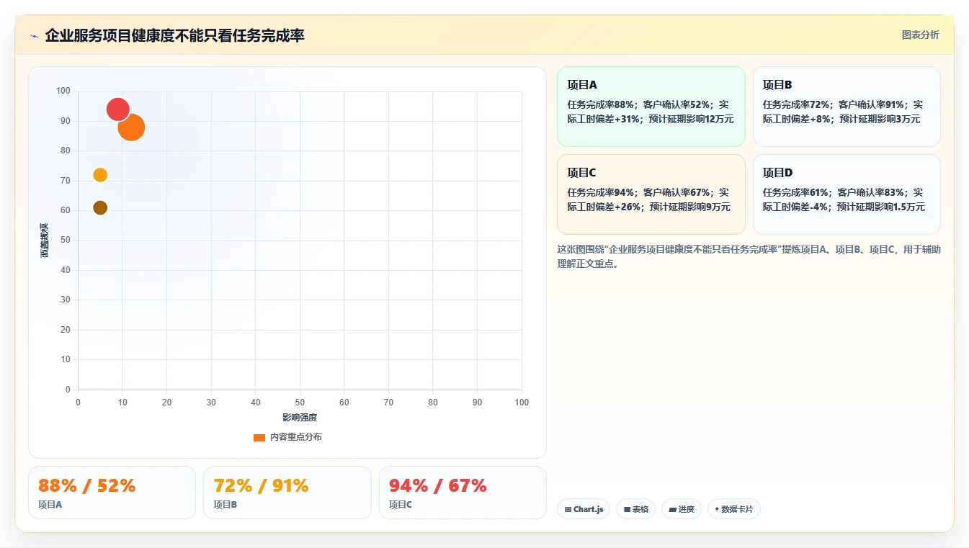969x548 pixels.
Task: Select the red bubble near value 94
Action: coord(117,109)
